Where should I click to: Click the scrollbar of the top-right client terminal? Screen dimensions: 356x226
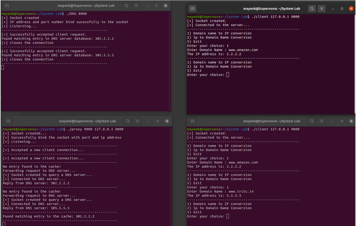(x=355, y=58)
